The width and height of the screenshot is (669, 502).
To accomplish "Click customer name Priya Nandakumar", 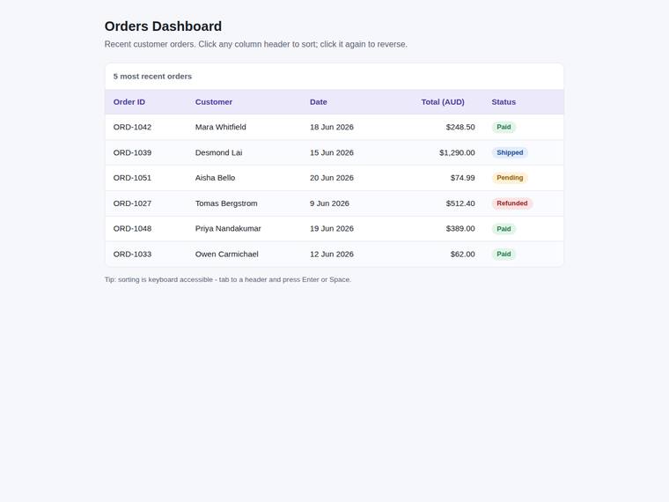I will click(228, 229).
